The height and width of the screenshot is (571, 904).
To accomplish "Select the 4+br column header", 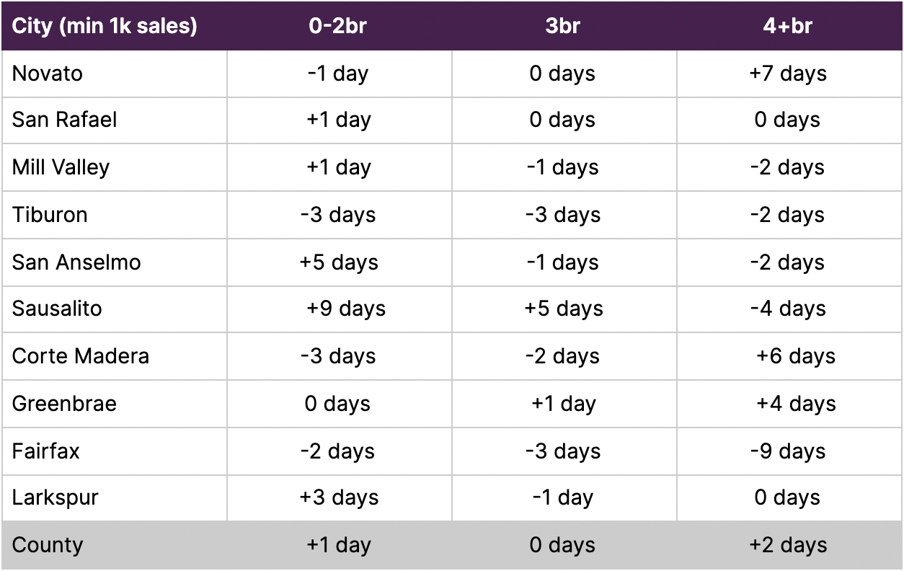I will (x=788, y=26).
